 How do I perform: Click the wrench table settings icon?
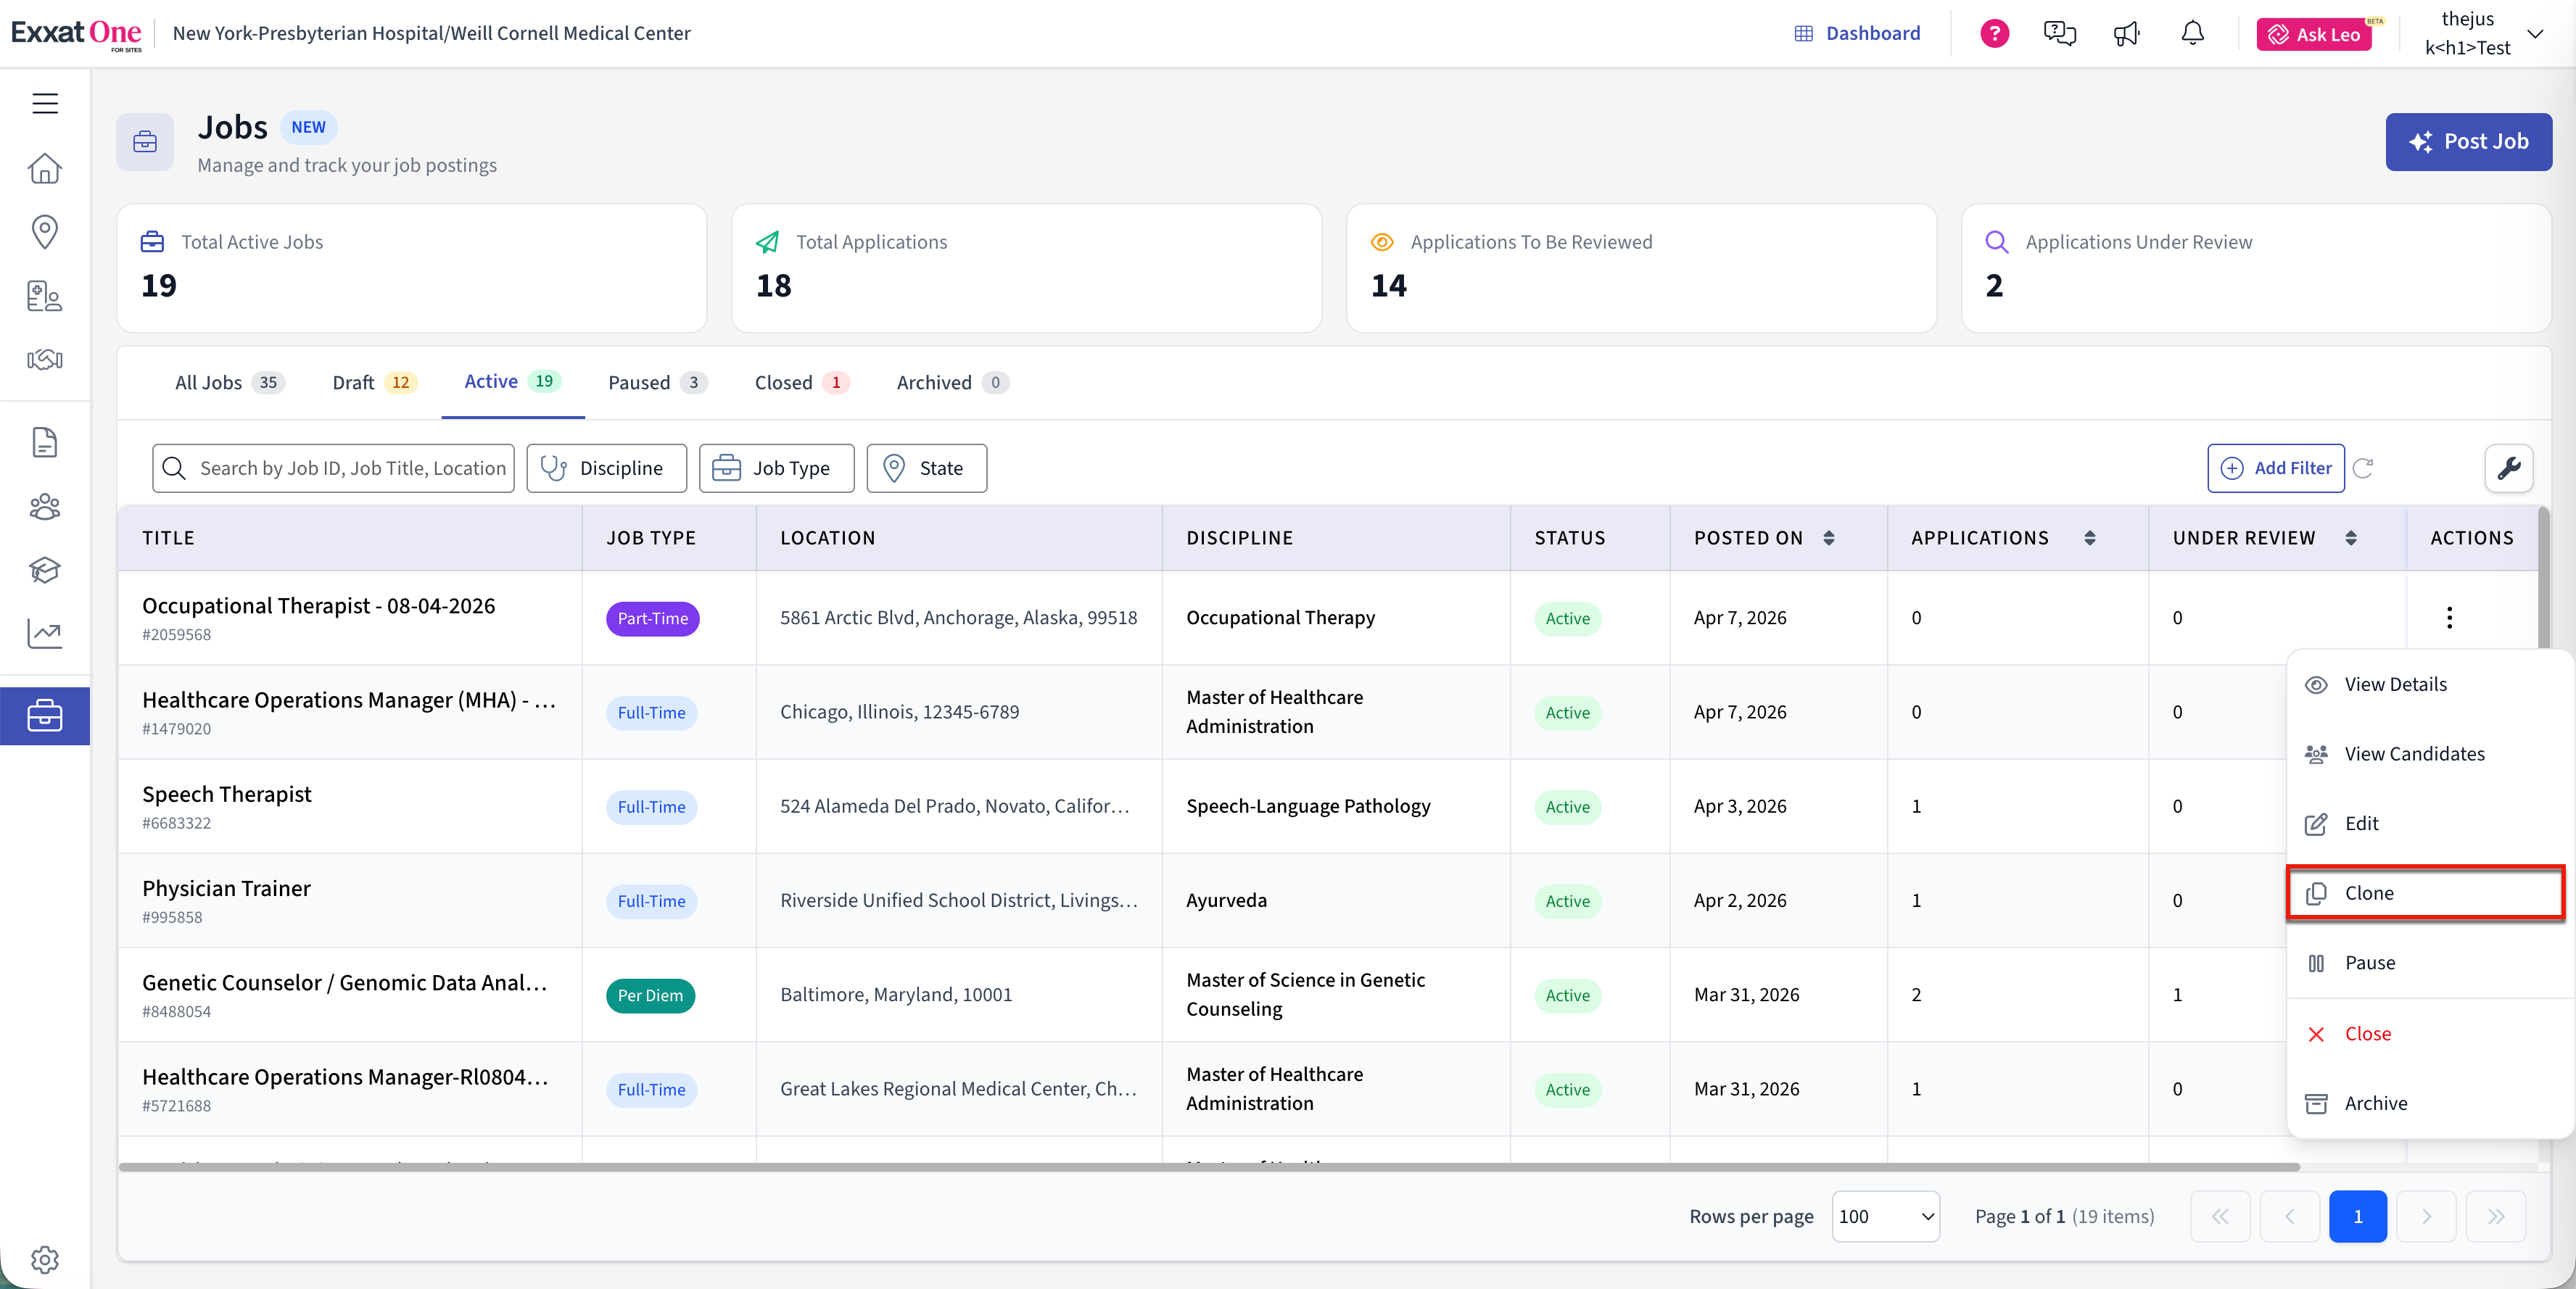[2508, 468]
